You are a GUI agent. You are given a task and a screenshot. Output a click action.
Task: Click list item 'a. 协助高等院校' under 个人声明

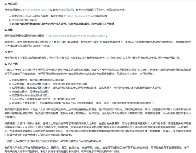tap(37, 80)
